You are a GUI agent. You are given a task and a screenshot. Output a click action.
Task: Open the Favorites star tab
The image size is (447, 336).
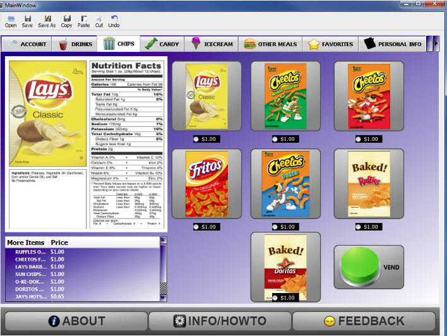coord(330,44)
